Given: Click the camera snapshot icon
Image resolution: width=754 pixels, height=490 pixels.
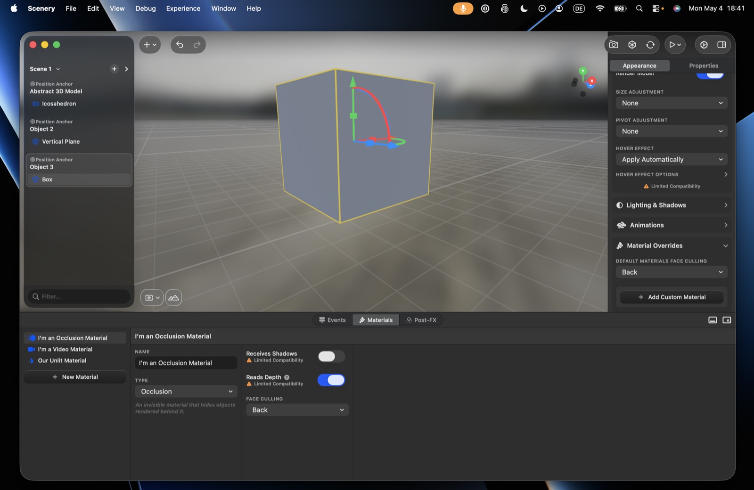Looking at the screenshot, I should 614,45.
